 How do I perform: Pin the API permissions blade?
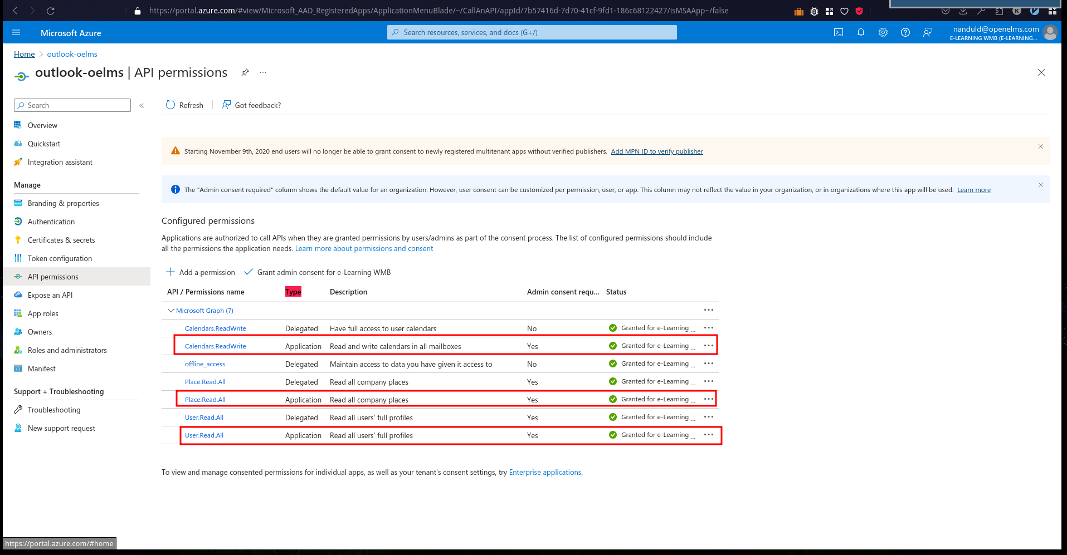(x=245, y=72)
